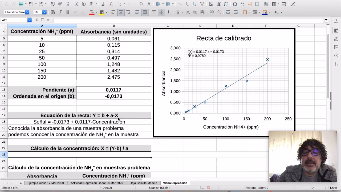The width and height of the screenshot is (341, 192).
Task: Open the Print Preview
Action: click(x=68, y=4)
